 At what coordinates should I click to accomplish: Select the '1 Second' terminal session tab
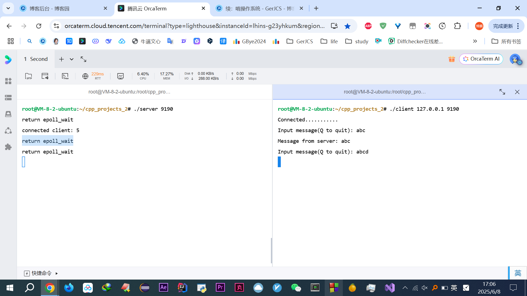(36, 59)
